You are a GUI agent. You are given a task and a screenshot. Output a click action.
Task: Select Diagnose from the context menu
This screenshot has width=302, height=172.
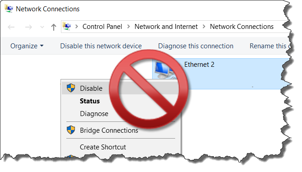(x=94, y=114)
